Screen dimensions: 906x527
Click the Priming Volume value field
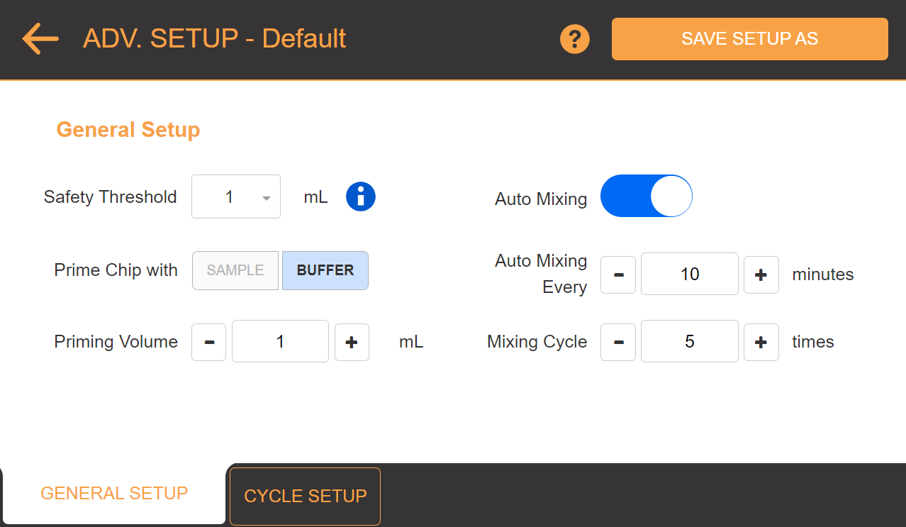pos(280,341)
